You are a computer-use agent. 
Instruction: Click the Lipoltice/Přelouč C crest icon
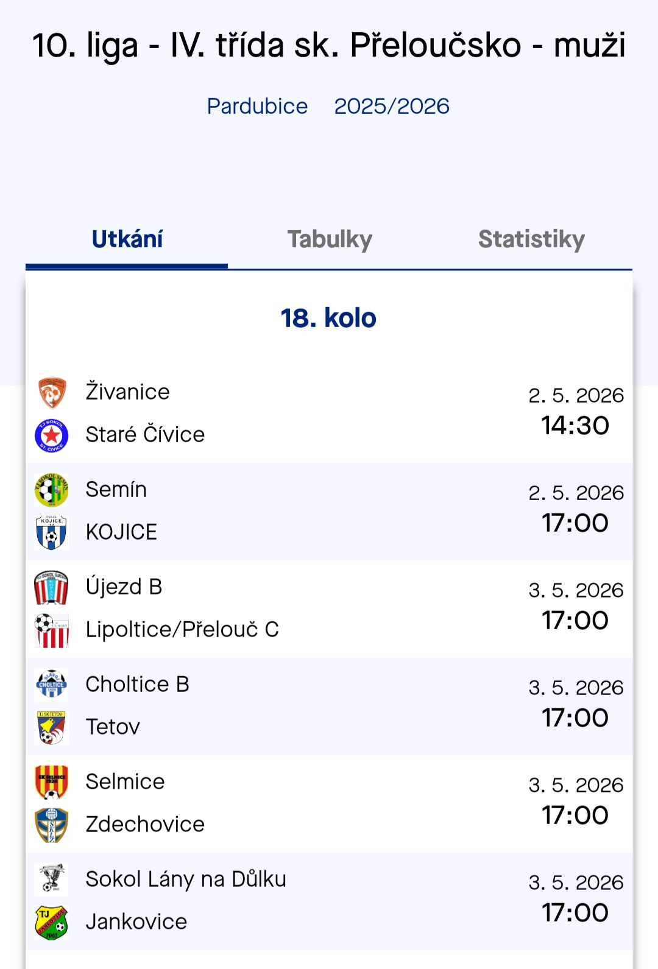[52, 630]
